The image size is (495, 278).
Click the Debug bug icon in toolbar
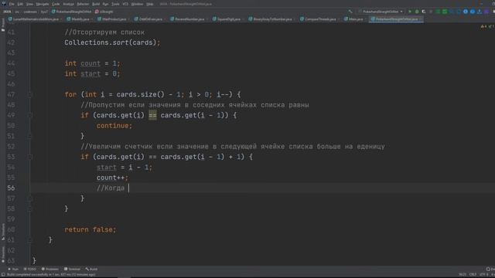[417, 12]
